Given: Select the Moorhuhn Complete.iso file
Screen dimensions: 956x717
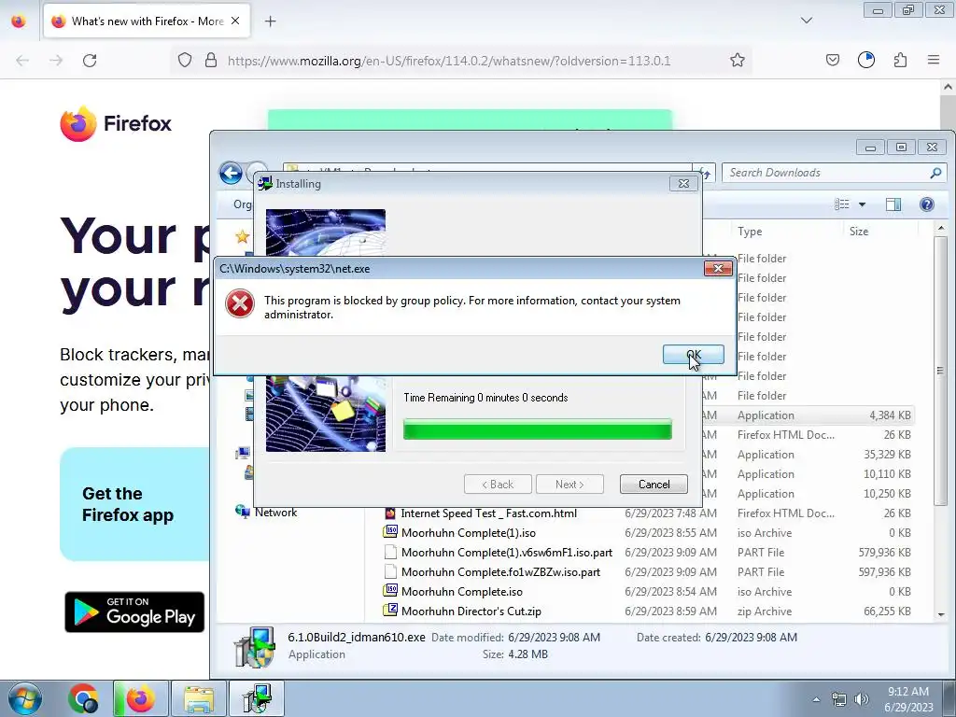Looking at the screenshot, I should (461, 591).
